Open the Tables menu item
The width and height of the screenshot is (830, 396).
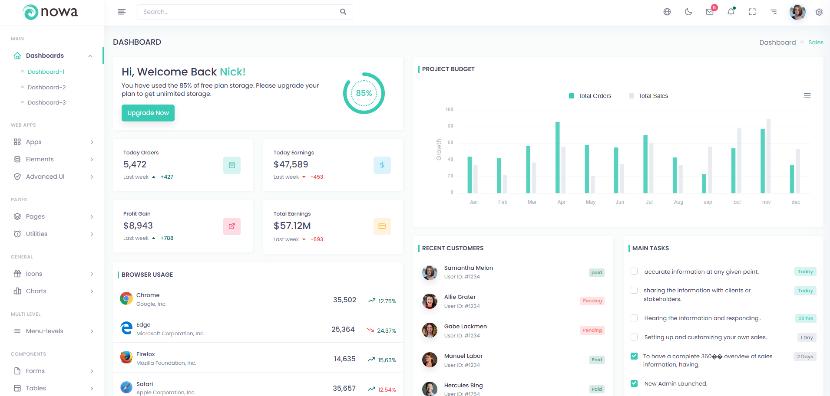click(x=52, y=388)
